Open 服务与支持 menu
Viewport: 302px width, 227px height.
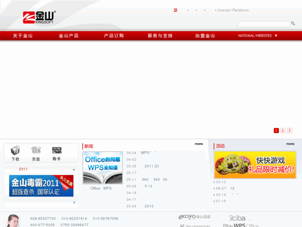[160, 36]
